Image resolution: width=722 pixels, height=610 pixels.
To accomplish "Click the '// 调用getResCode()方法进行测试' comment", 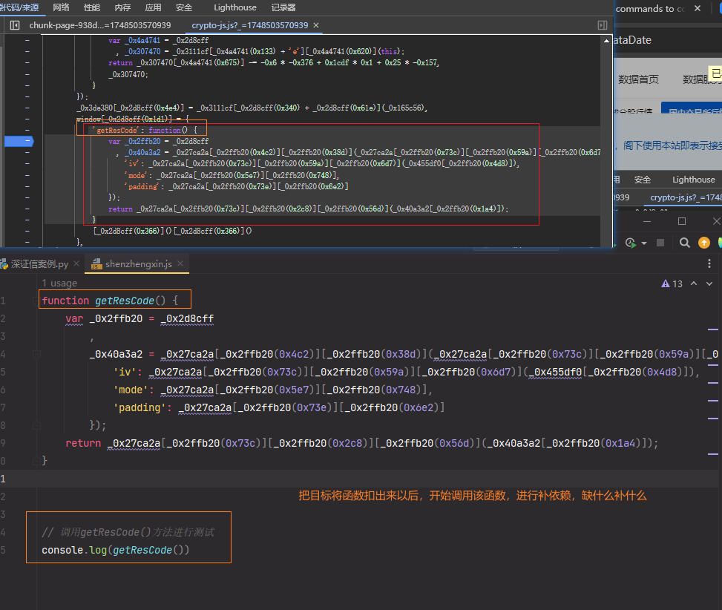I will coord(128,532).
